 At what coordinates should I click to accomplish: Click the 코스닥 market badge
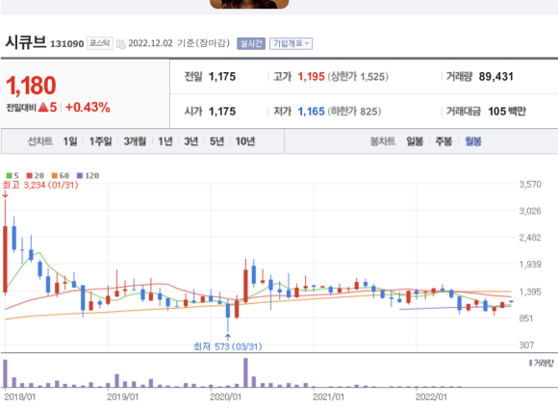(100, 43)
